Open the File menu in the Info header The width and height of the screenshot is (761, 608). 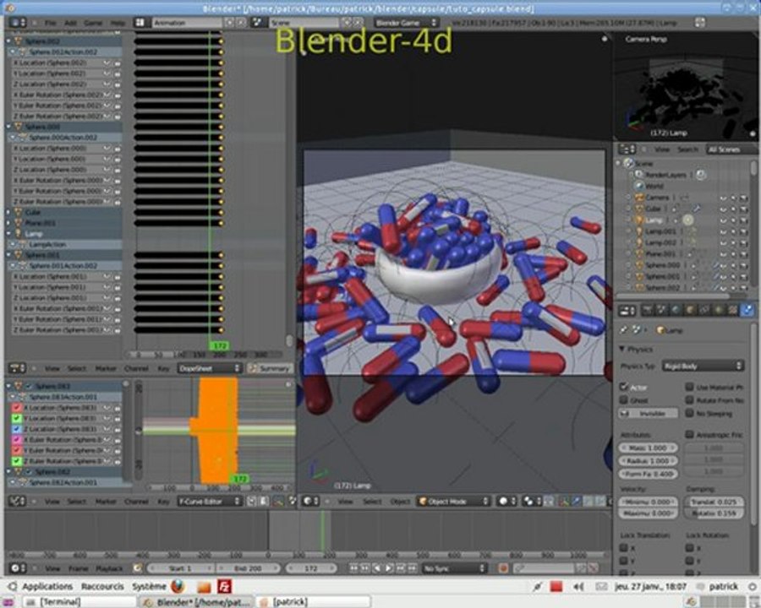[x=51, y=23]
